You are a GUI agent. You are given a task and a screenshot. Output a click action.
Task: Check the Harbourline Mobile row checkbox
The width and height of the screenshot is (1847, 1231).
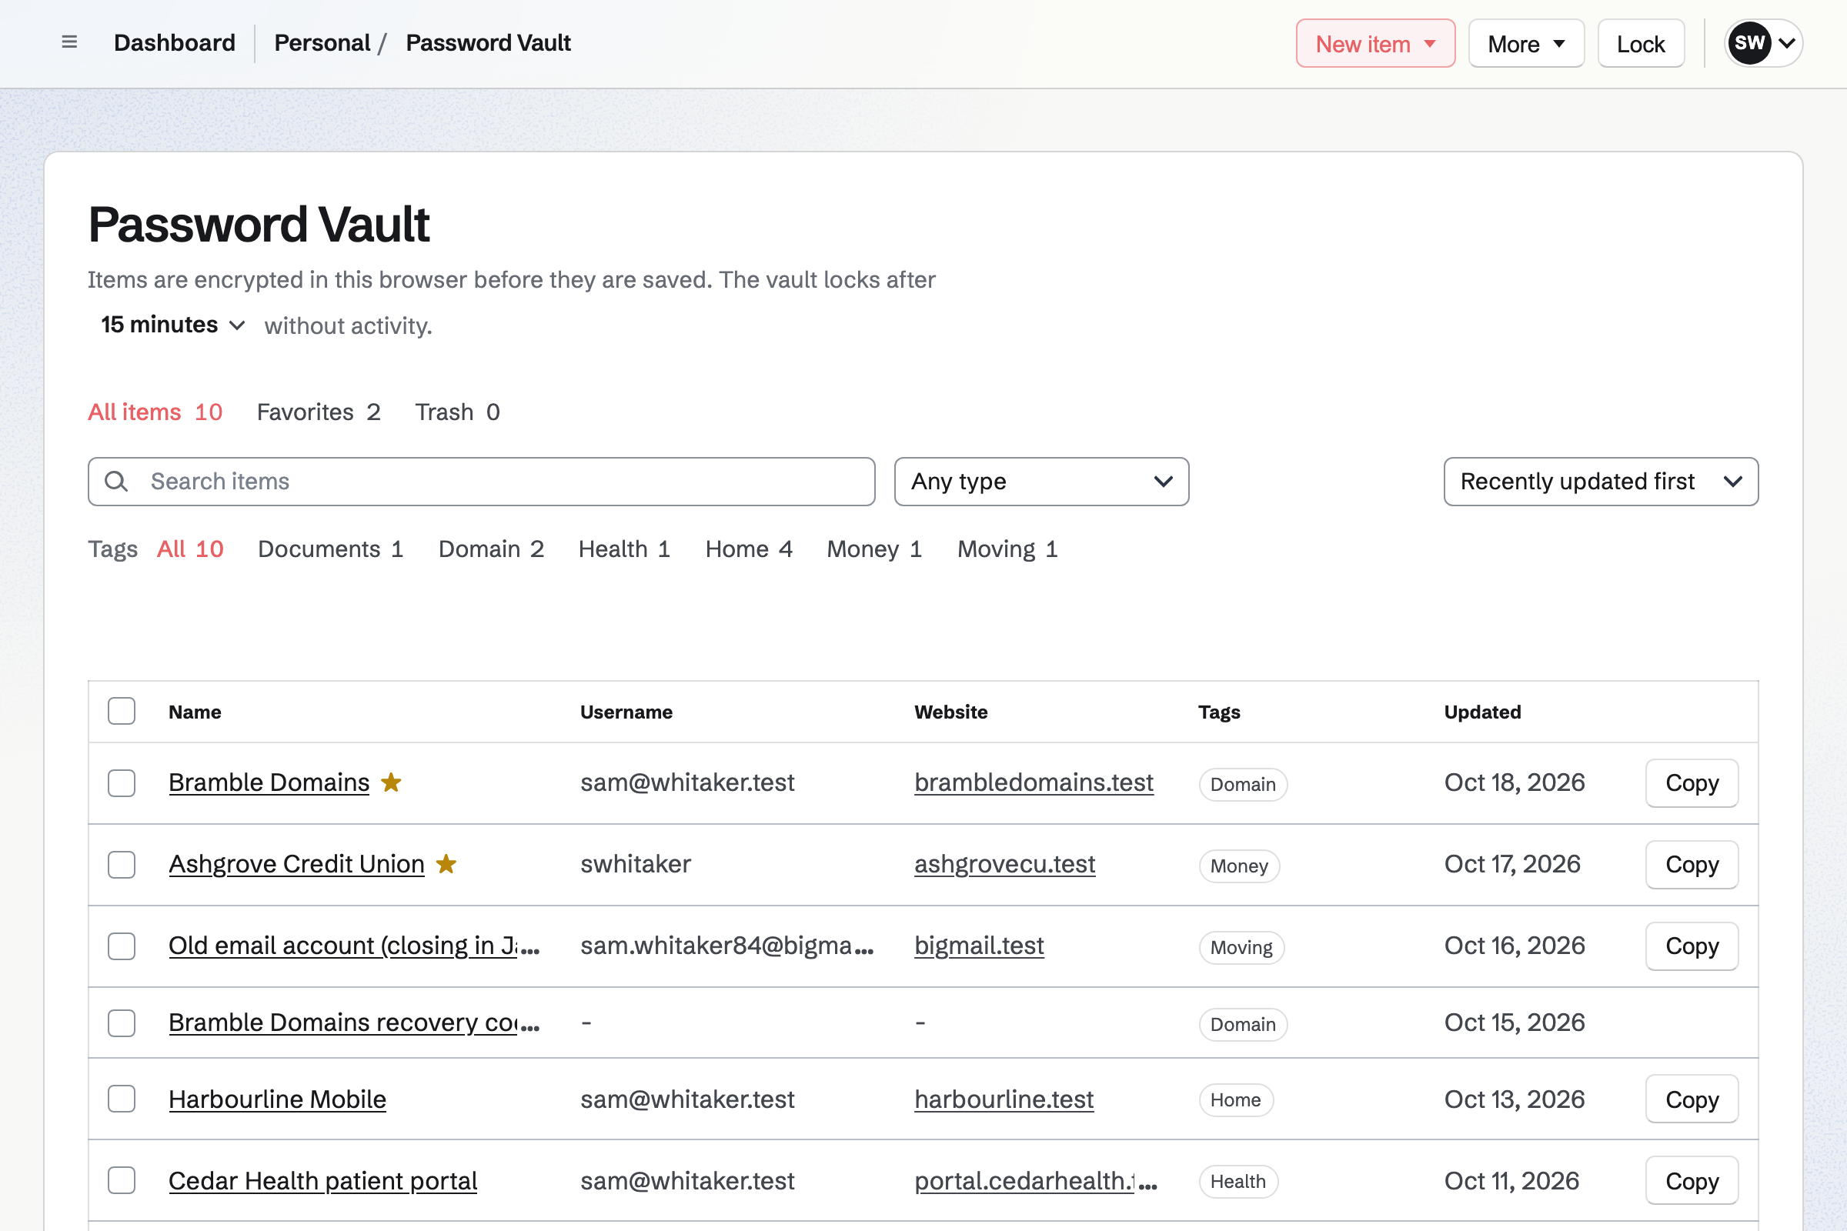pos(122,1099)
